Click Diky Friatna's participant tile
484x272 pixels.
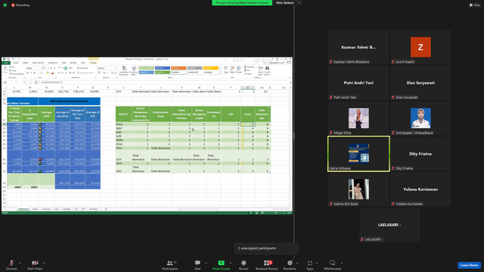420,154
